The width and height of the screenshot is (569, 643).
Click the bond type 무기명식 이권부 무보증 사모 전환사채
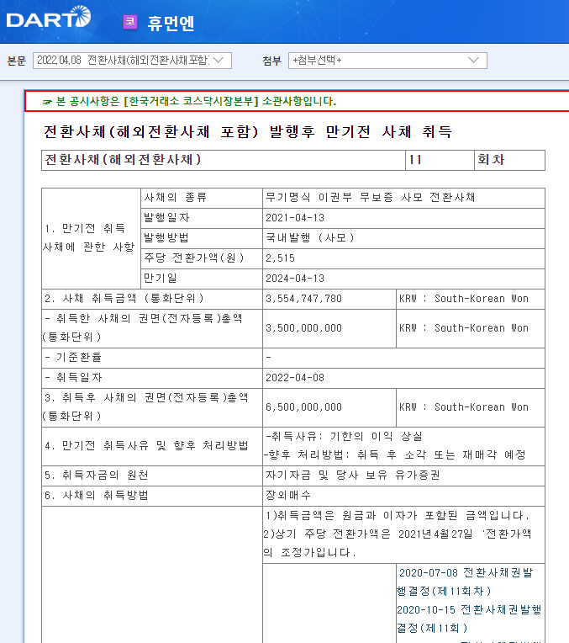[x=371, y=197]
